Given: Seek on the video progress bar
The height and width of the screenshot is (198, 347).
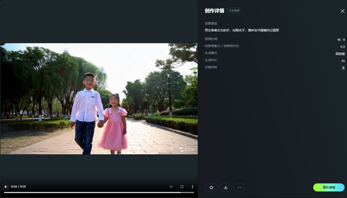Looking at the screenshot, I should tap(99, 193).
